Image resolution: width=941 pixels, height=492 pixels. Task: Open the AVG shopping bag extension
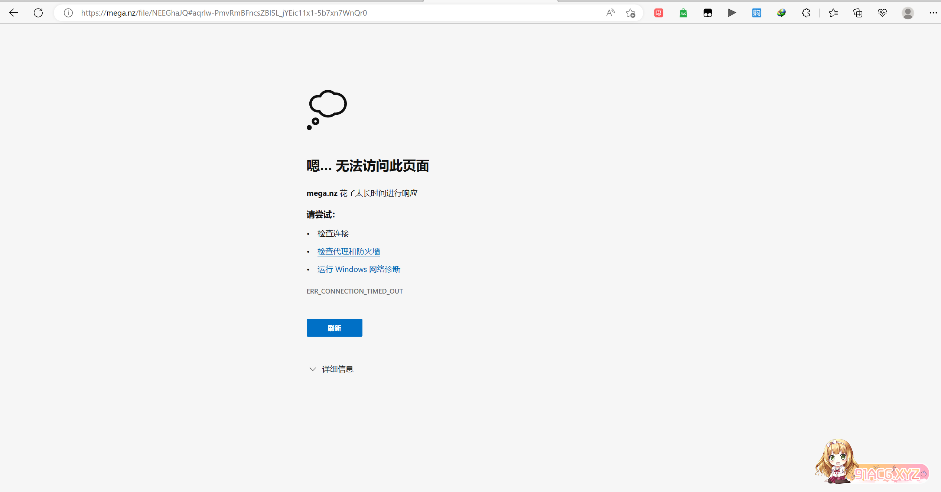point(683,13)
